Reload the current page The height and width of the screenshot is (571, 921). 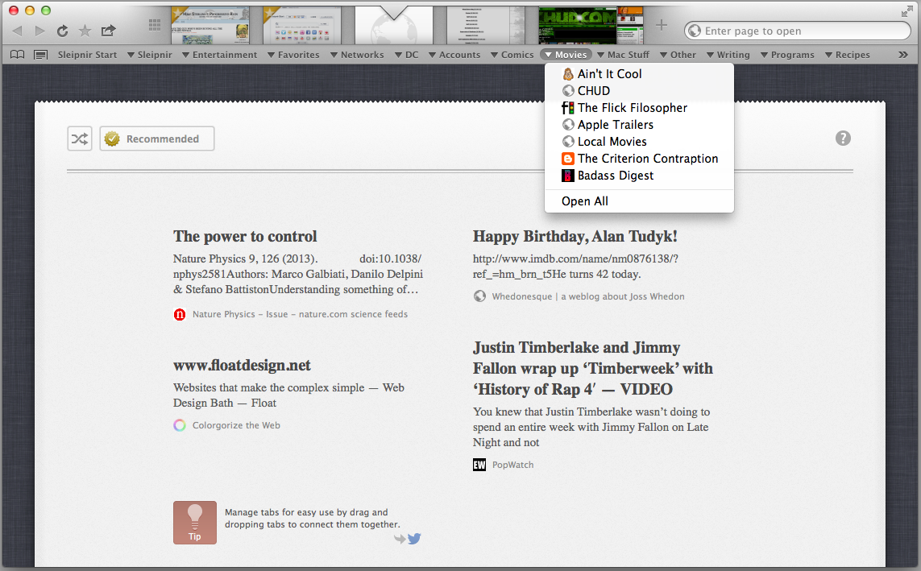(x=62, y=31)
